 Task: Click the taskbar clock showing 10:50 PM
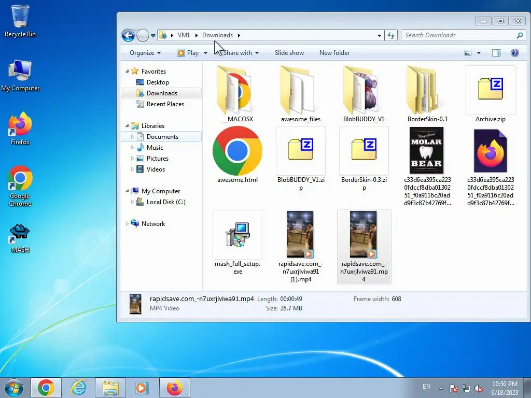[x=505, y=388]
